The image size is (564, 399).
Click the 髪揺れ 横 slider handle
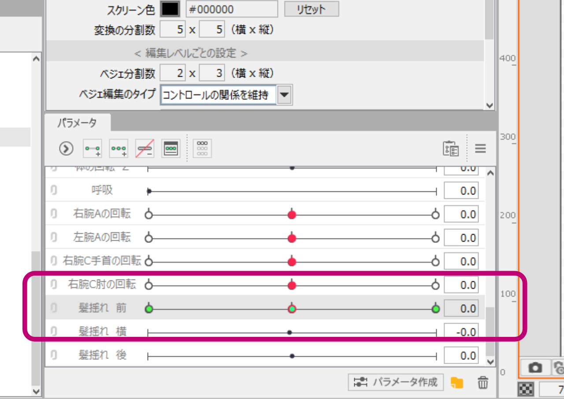point(289,332)
